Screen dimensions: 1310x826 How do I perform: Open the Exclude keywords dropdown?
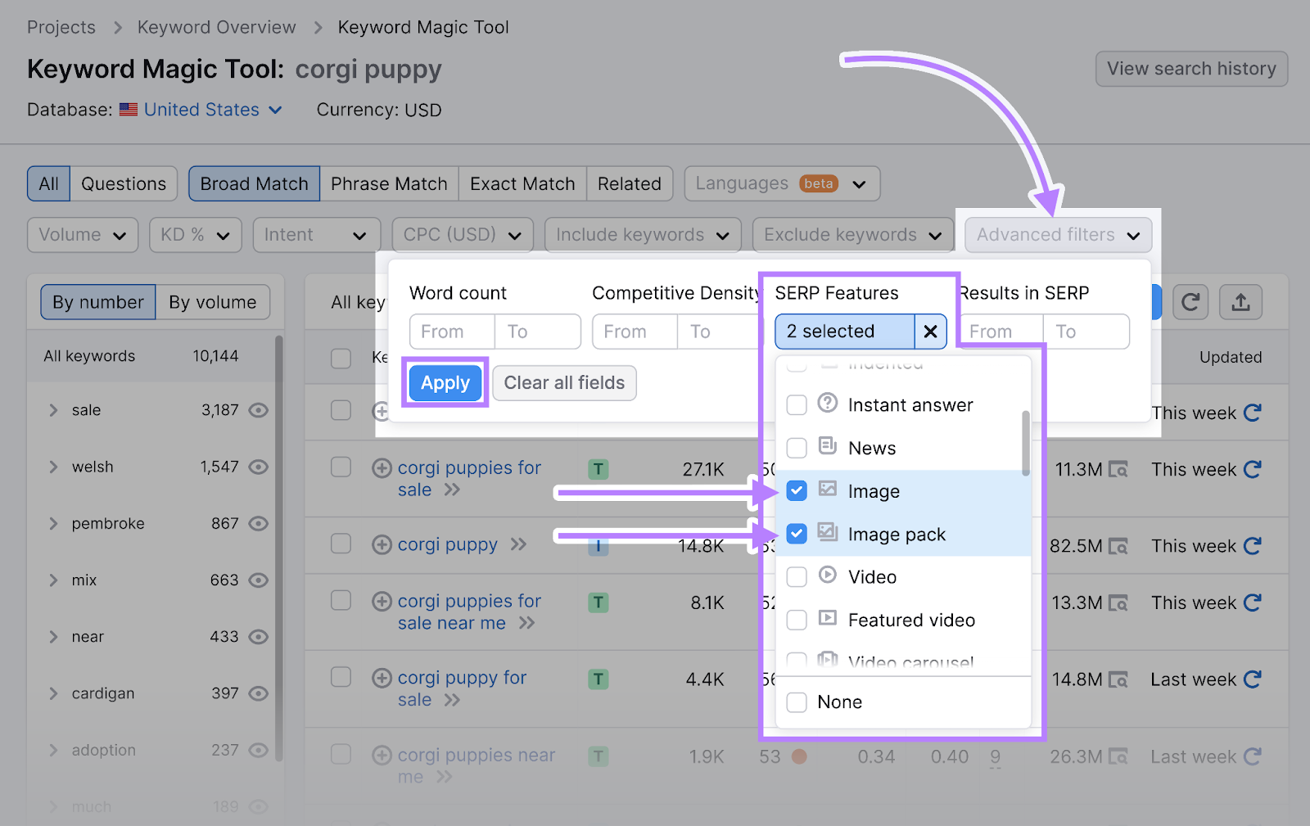click(x=853, y=235)
